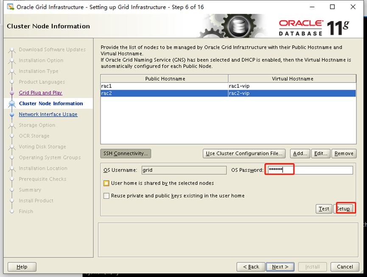Click the Network Interface Usage step marker
This screenshot has width=367, height=277.
click(12, 115)
